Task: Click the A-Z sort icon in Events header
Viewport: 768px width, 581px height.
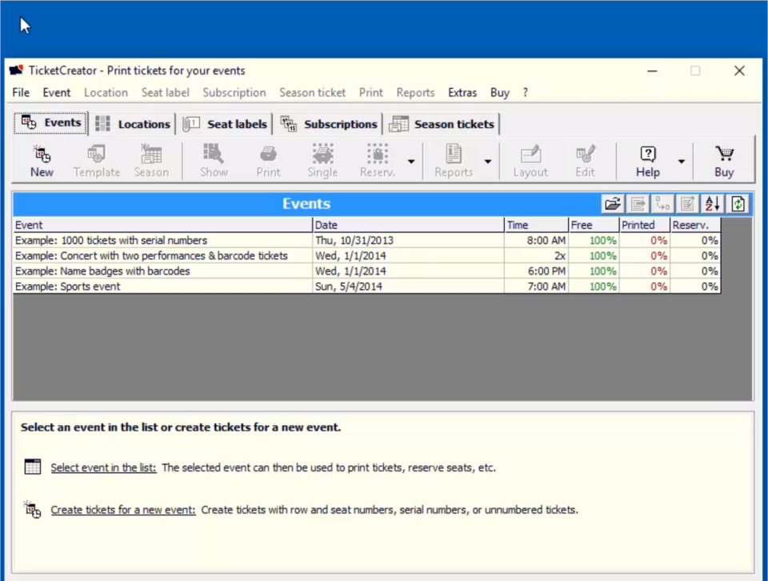Action: pos(713,204)
